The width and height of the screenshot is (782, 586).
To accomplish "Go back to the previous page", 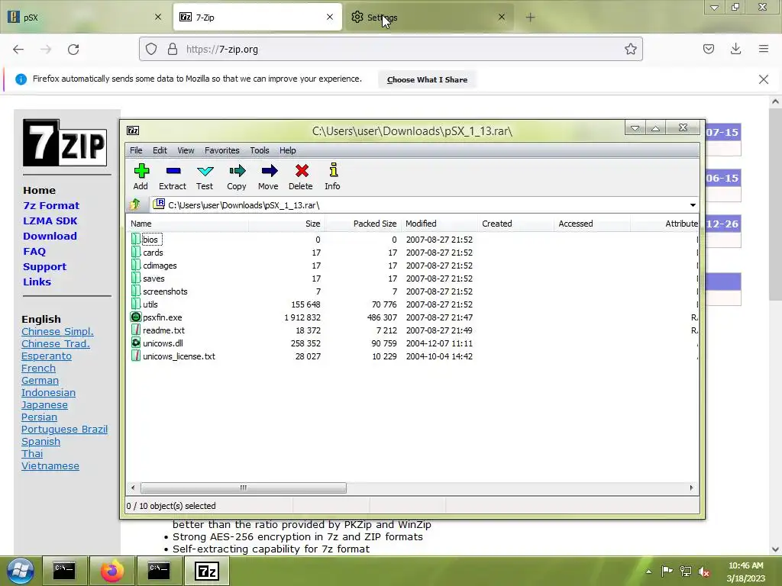I will point(18,49).
